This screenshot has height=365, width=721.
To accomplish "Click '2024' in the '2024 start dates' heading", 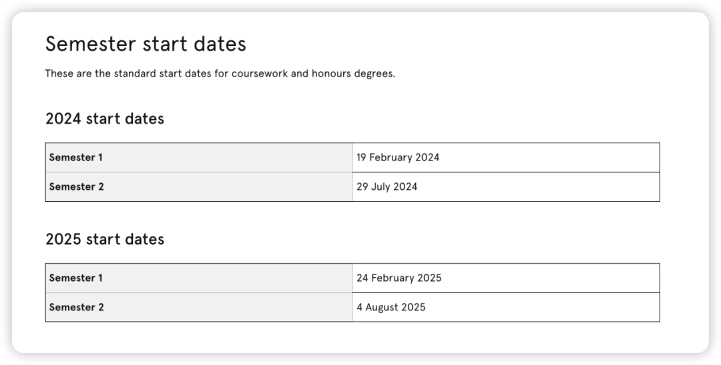I will point(63,119).
